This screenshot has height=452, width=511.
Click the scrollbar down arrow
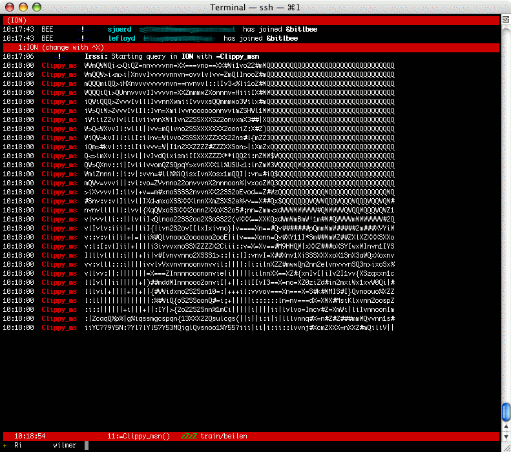[506, 437]
